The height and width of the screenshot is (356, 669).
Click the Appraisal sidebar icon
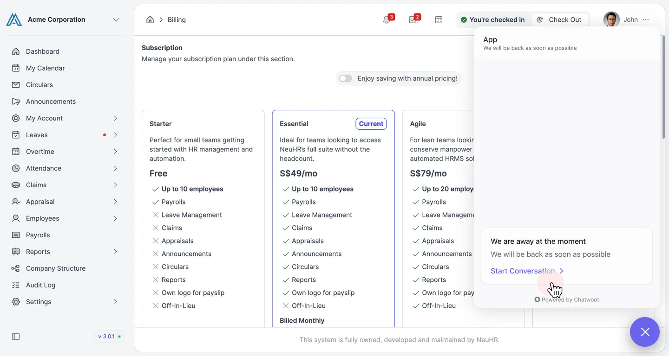(x=16, y=202)
